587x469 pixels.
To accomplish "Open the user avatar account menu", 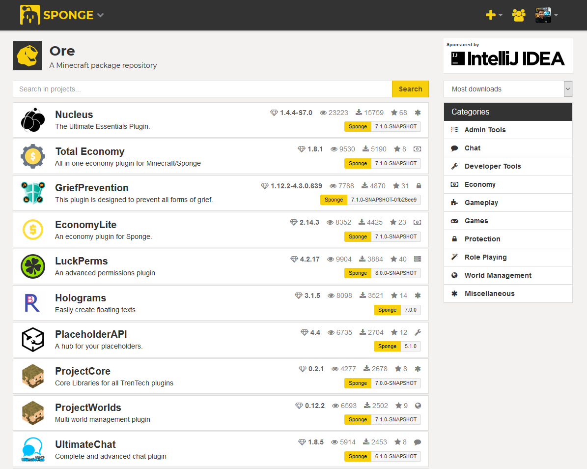I will (x=547, y=15).
